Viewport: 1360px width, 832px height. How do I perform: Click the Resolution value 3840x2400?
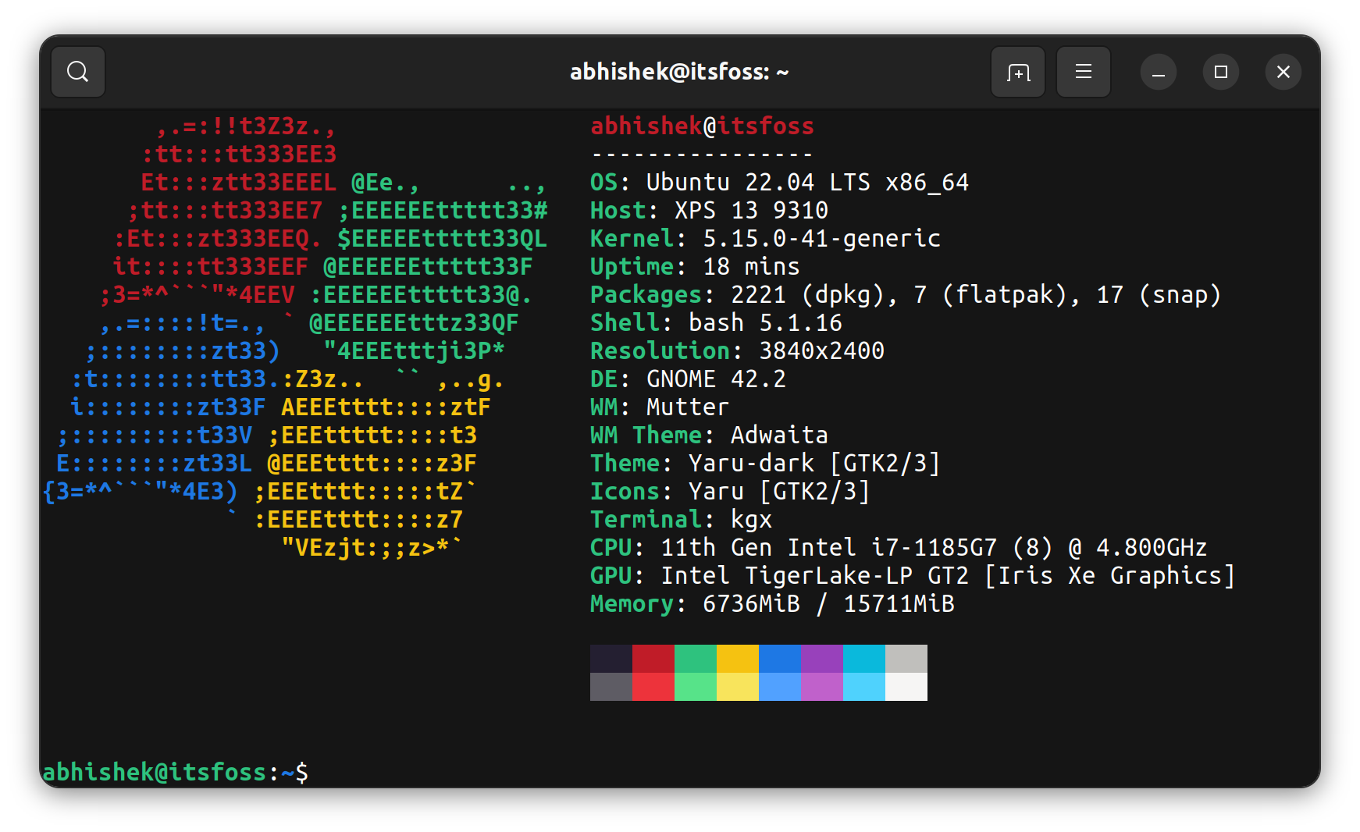[821, 350]
